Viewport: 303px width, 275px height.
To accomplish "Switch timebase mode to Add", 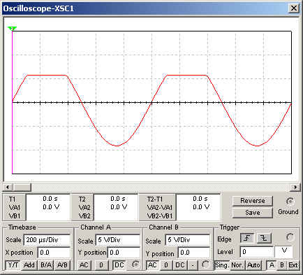I will 29,265.
